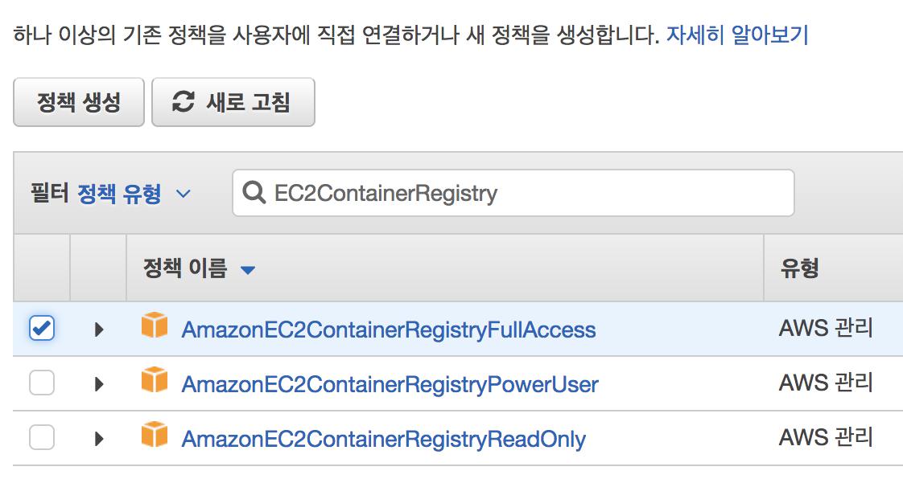Image resolution: width=903 pixels, height=479 pixels.
Task: Open the 자세히 알아보기 link
Action: tap(737, 35)
